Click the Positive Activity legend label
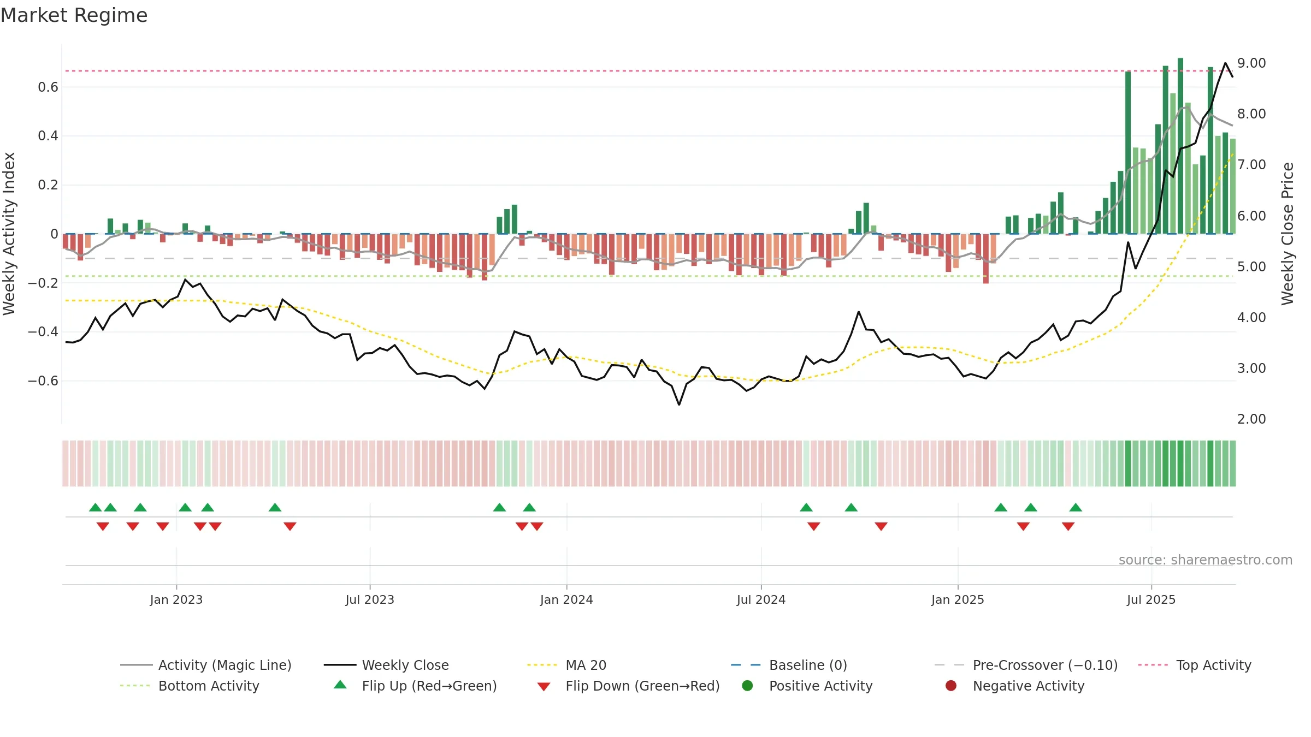1311x737 pixels. coord(821,686)
